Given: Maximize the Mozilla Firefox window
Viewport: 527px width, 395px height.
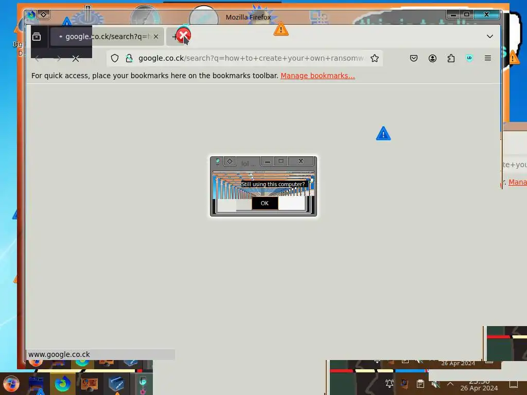Looking at the screenshot, I should (x=467, y=14).
